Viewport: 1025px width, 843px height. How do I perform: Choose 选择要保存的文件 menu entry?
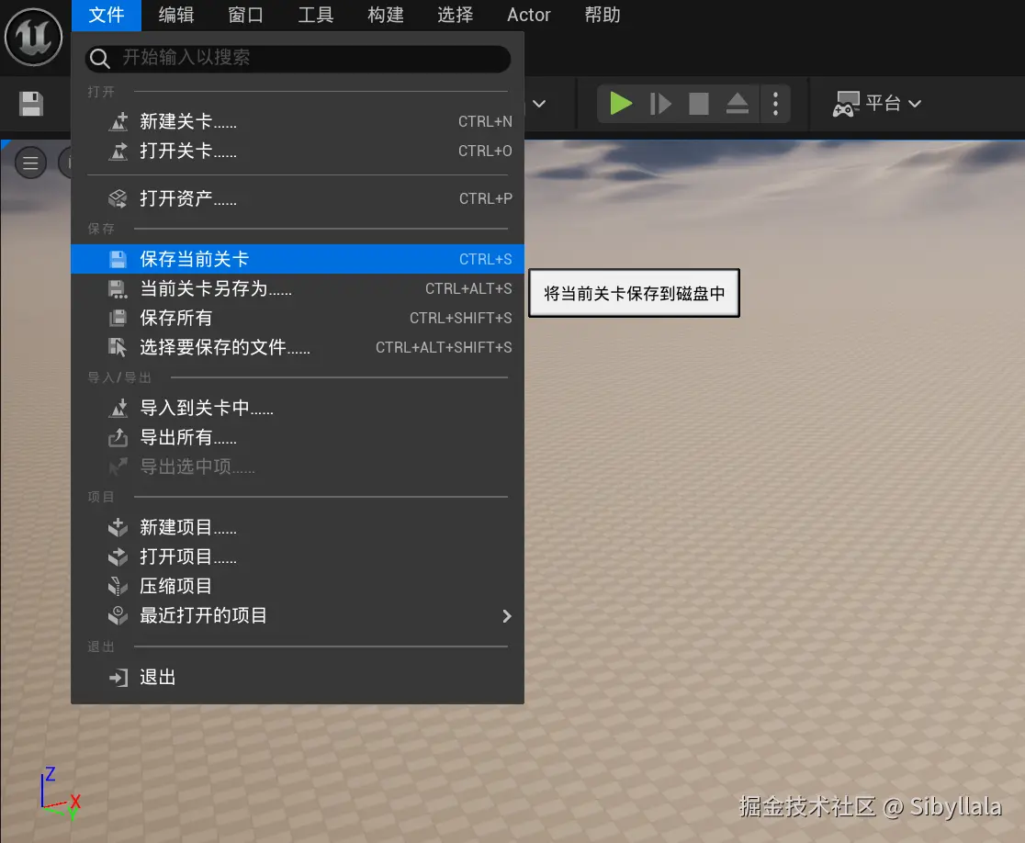point(298,348)
